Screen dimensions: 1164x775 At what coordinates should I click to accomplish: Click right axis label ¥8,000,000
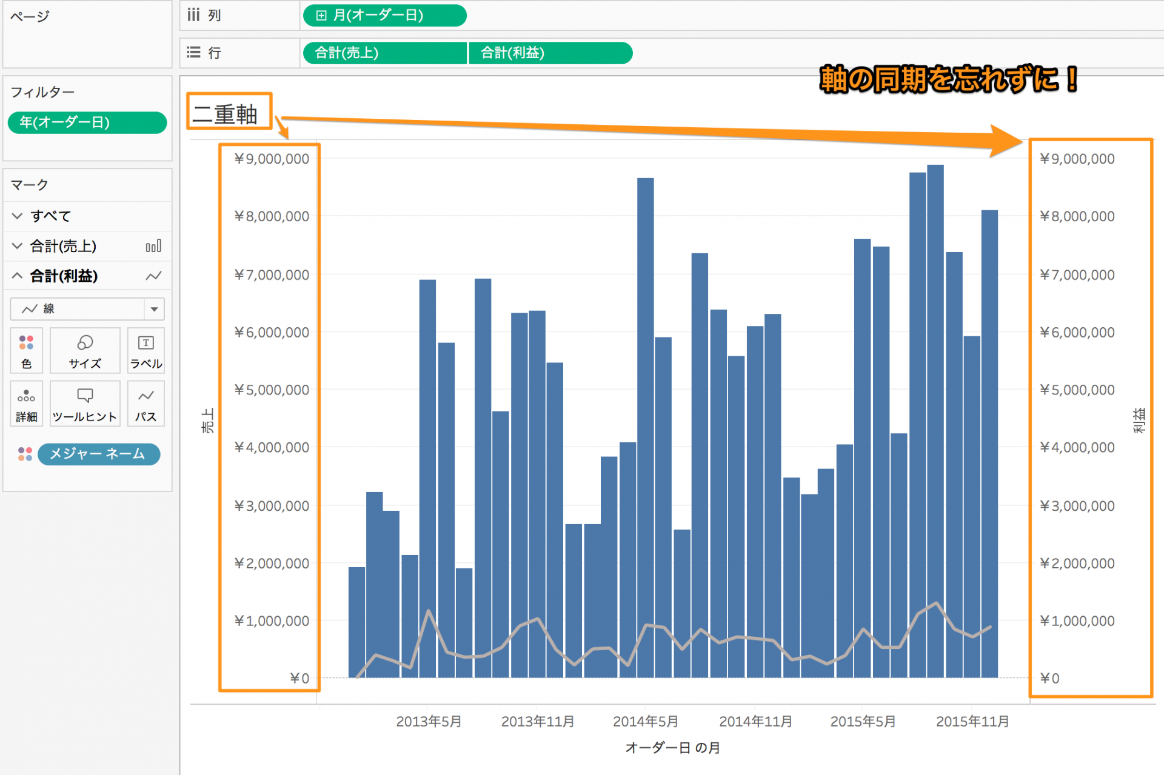click(x=1077, y=216)
